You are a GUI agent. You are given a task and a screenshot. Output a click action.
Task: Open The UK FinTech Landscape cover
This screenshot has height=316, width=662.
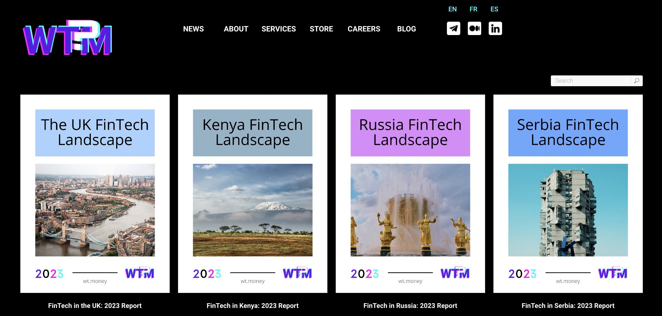point(95,194)
